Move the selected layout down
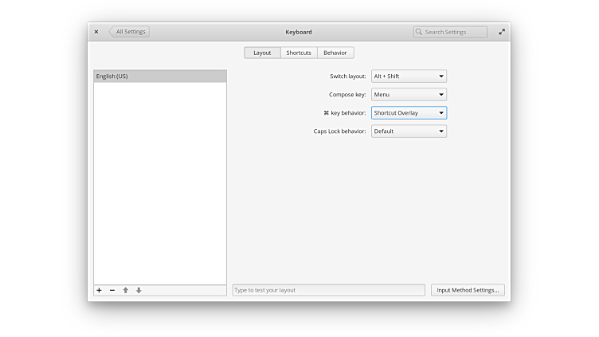This screenshot has height=337, width=599. (x=139, y=291)
